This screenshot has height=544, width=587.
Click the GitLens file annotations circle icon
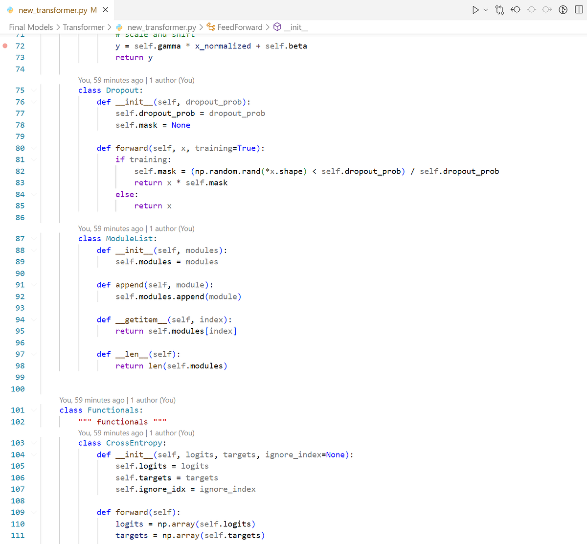(x=563, y=10)
